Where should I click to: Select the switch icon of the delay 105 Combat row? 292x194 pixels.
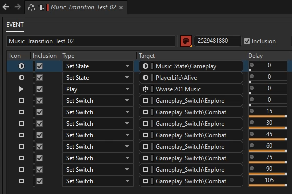(21, 181)
